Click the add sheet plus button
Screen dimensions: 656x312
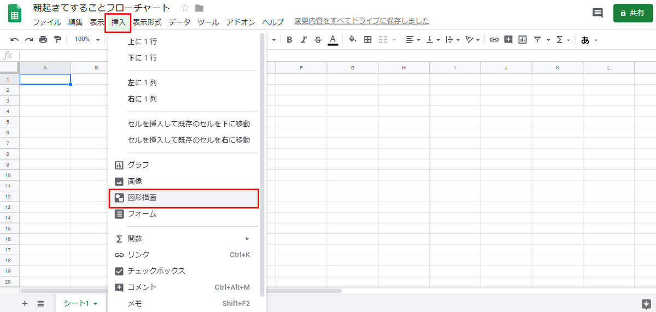point(25,303)
